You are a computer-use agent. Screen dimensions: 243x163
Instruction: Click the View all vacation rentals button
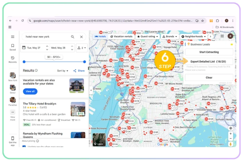tap(30, 91)
